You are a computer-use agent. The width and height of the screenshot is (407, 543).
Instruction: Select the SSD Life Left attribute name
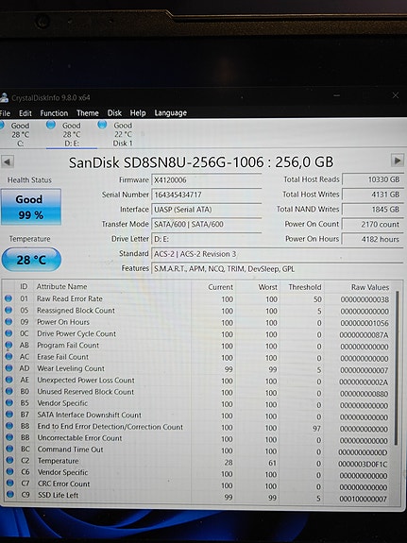59,495
